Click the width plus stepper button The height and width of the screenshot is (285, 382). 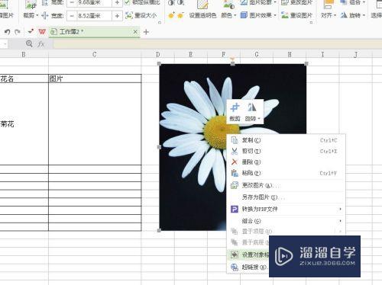tap(117, 16)
